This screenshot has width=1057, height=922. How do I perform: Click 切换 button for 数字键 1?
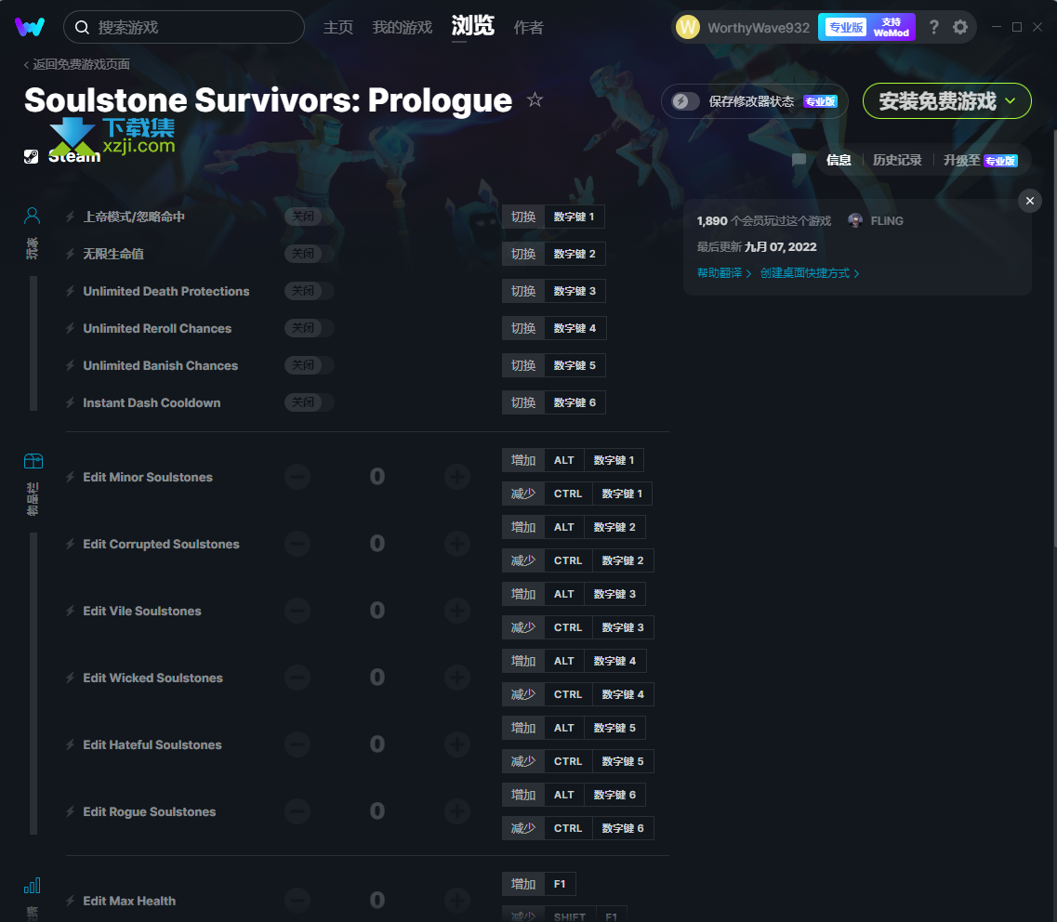(523, 217)
